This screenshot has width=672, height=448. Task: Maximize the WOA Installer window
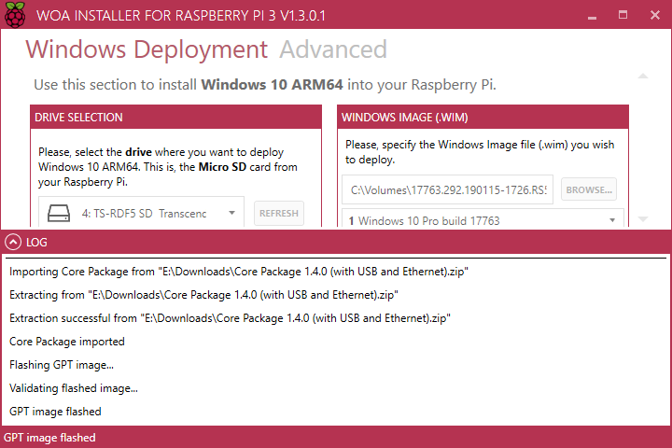(623, 15)
